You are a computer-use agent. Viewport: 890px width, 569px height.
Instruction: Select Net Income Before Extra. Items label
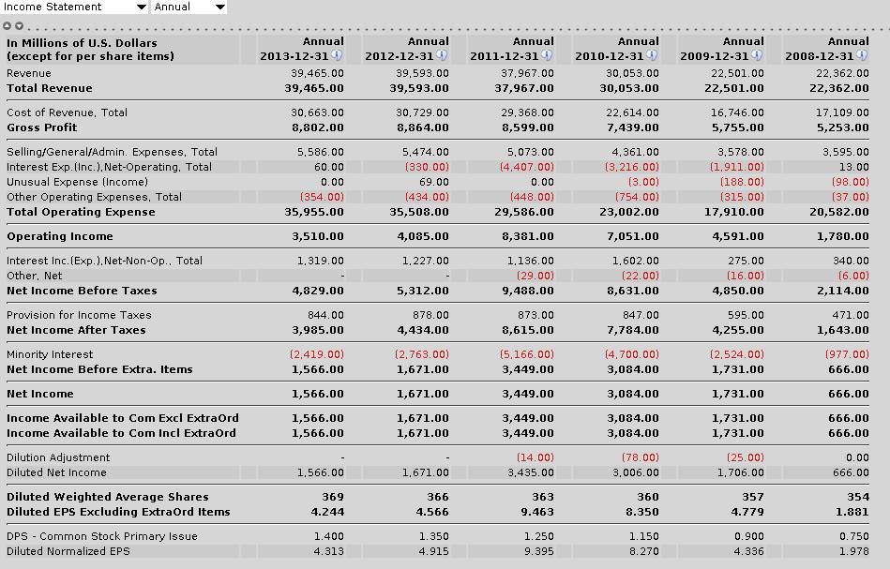pos(99,369)
